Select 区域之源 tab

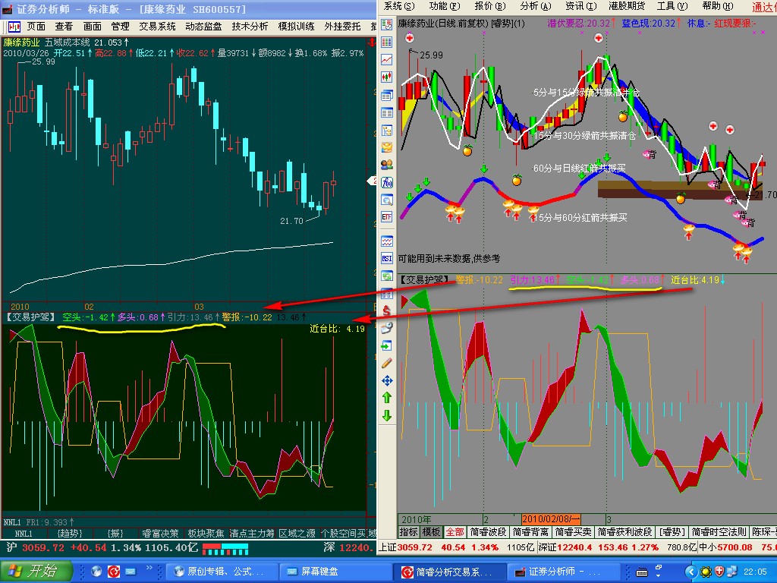[x=297, y=534]
